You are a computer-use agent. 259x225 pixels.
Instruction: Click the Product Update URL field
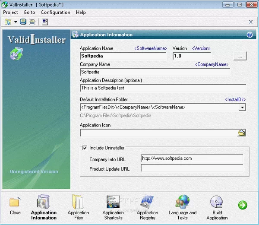pyautogui.click(x=192, y=168)
